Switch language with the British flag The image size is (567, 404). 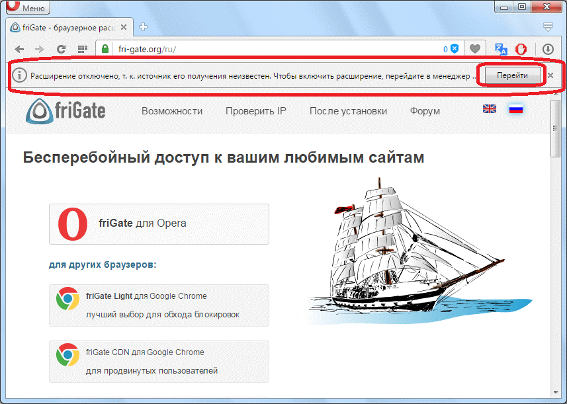490,108
